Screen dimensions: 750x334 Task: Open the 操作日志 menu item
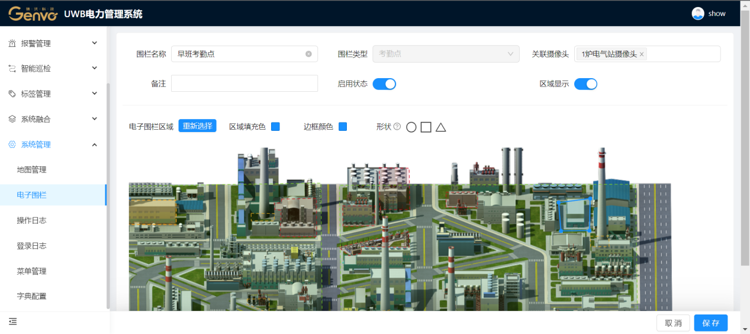53,220
